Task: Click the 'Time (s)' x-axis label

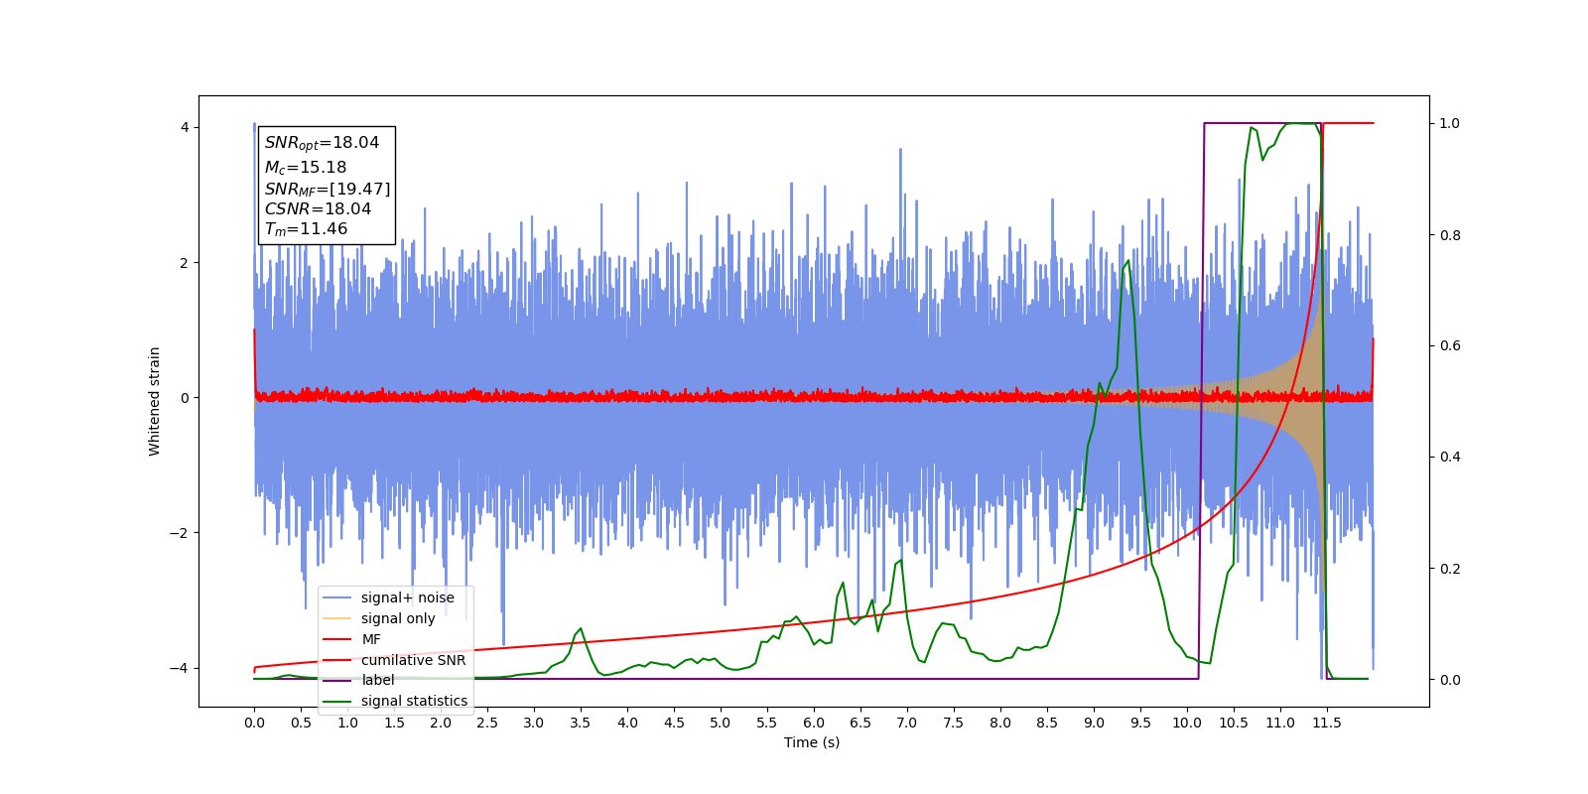Action: tap(812, 742)
